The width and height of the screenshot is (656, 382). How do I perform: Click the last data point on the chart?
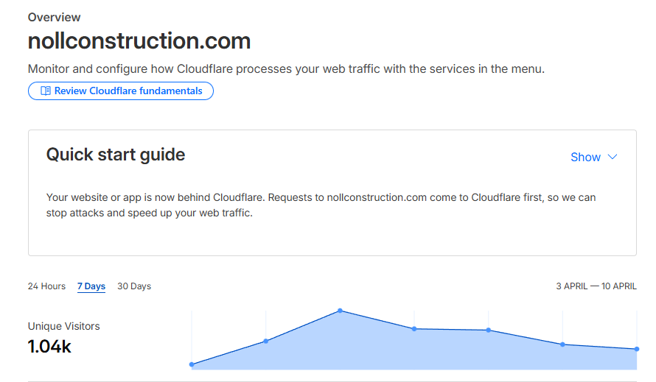pos(636,349)
